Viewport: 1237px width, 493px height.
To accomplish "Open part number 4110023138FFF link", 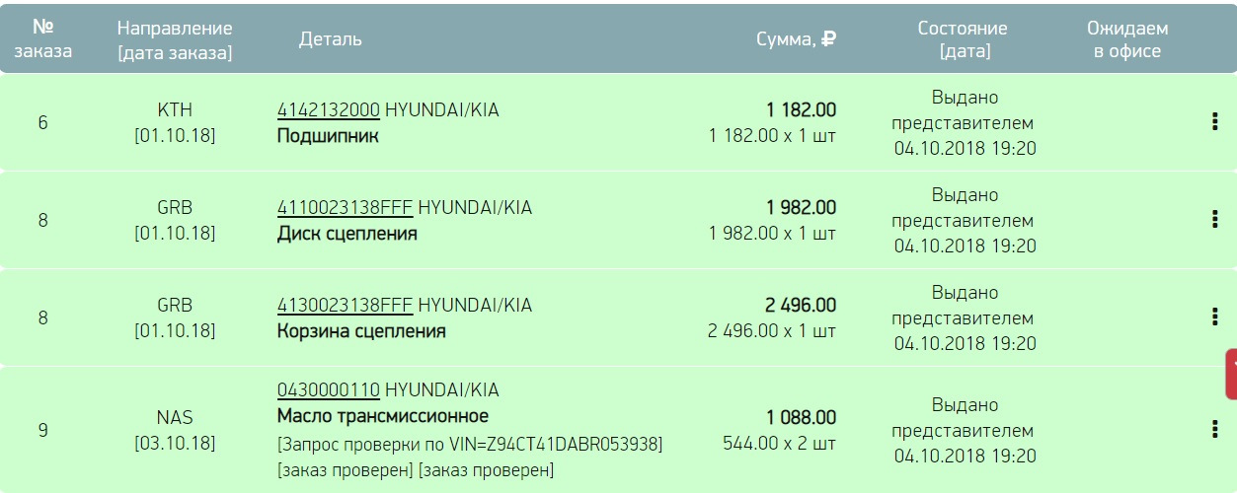I will 346,208.
